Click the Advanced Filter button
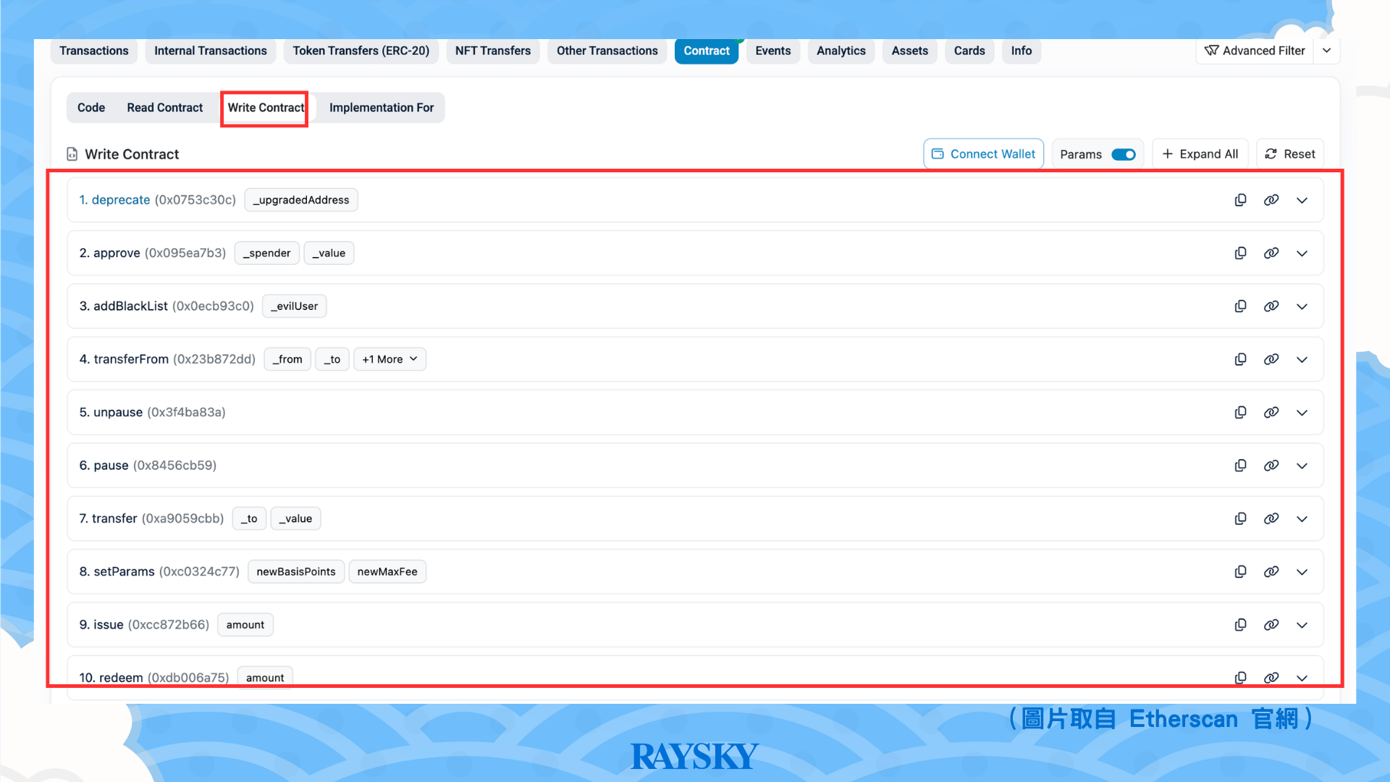1390x782 pixels. pos(1255,51)
